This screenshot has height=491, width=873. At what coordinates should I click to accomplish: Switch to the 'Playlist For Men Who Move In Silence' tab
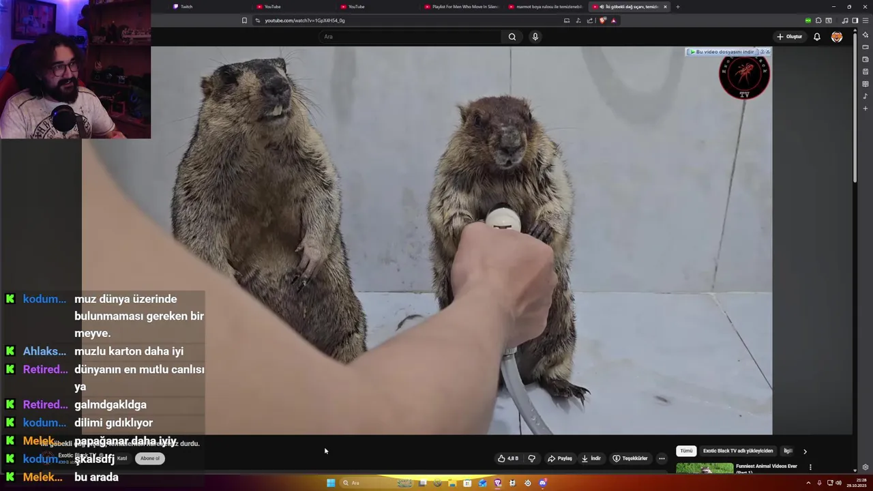tap(462, 7)
